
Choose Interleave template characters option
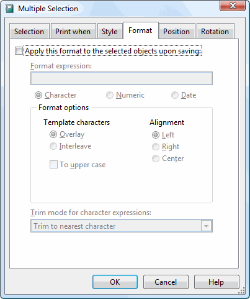(53, 146)
